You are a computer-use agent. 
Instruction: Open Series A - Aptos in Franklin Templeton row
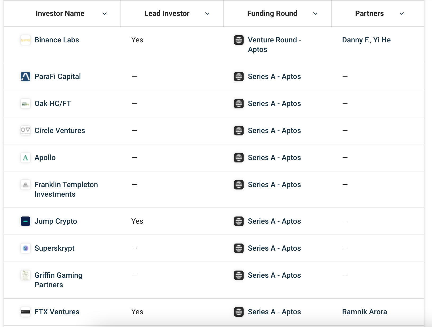tap(274, 185)
